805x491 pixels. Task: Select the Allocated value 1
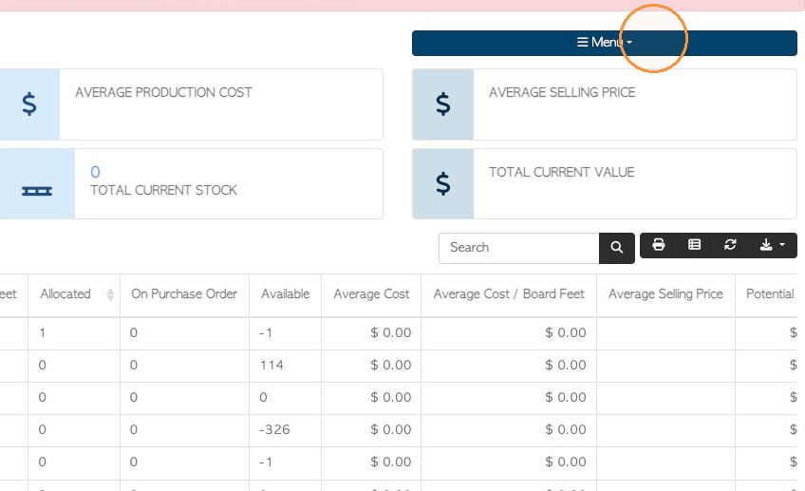(42, 332)
